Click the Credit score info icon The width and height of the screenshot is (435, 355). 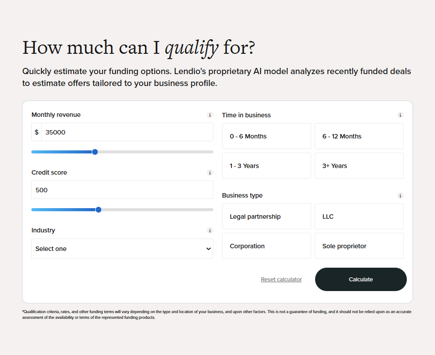210,173
